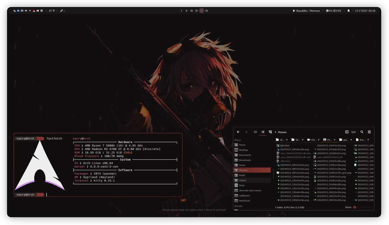Select file 20240513_23h46m02s.png
Viewport: 389px width, 225px height.
[x=293, y=177]
